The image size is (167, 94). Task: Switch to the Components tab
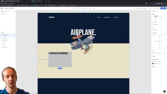click(x=7, y=11)
